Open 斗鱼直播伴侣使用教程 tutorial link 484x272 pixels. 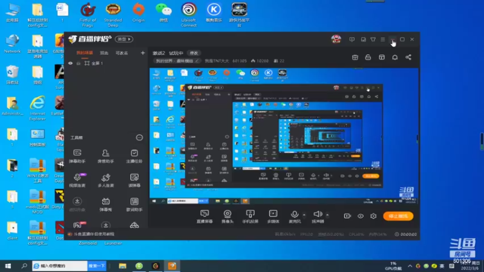coord(94,234)
